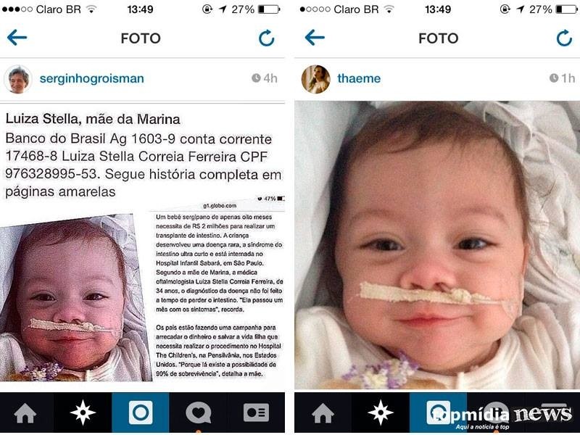
Task: Tap camera tab on left bottom bar
Action: click(141, 412)
